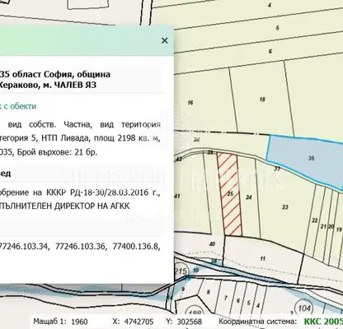The width and height of the screenshot is (343, 329).
Task: Select parcel 22 on the map
Action: click(315, 220)
